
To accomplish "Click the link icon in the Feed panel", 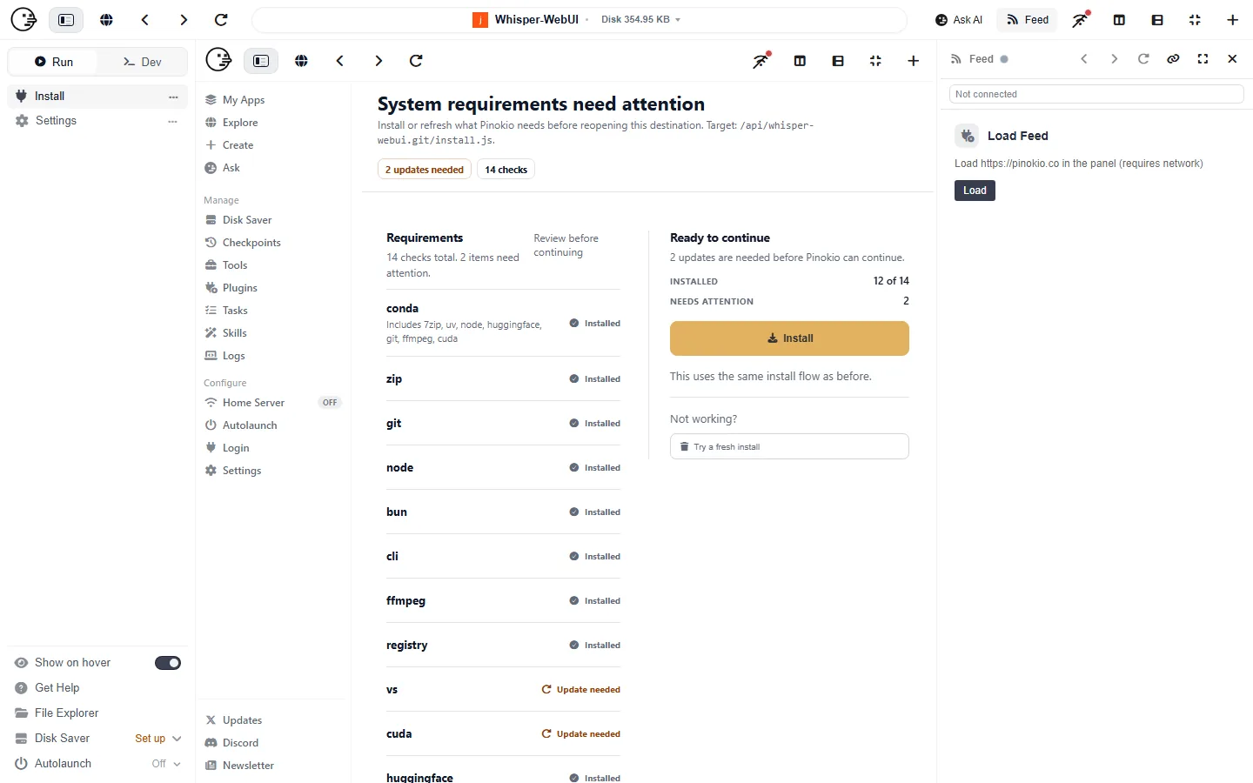I will (1173, 59).
